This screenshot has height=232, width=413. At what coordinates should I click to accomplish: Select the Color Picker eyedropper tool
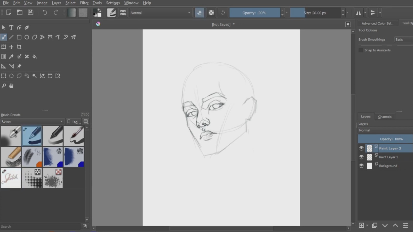click(x=11, y=56)
